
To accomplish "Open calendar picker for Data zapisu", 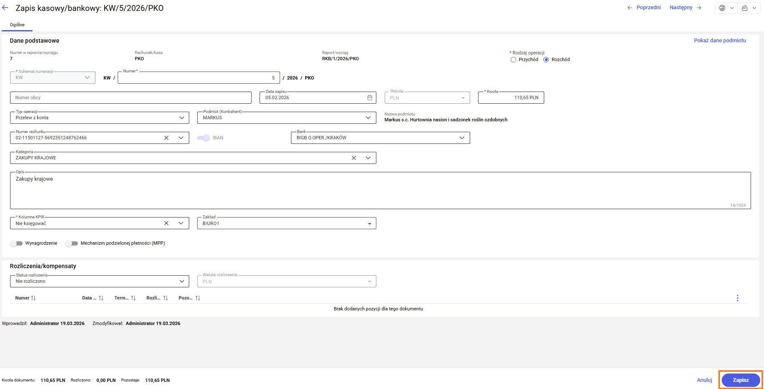I will click(x=370, y=98).
